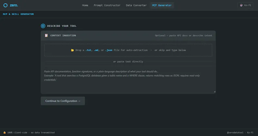This screenshot has height=136, width=258.
Task: Click the MCP & SKILL GENERATOR heading
Action: coord(18,14)
